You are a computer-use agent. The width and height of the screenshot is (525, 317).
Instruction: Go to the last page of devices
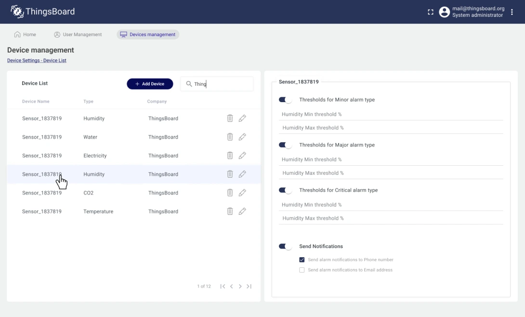(249, 287)
